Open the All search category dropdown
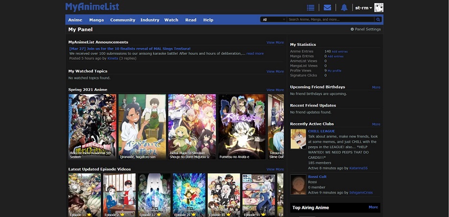The width and height of the screenshot is (449, 217). point(274,20)
